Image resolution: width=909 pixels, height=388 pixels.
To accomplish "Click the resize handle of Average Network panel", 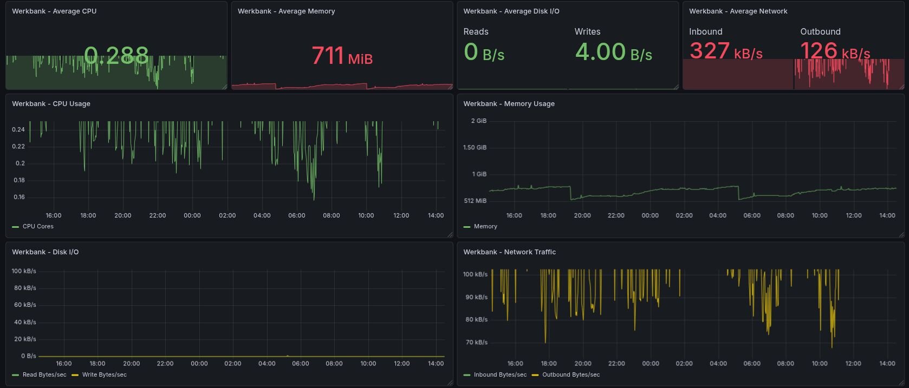I will pyautogui.click(x=901, y=87).
